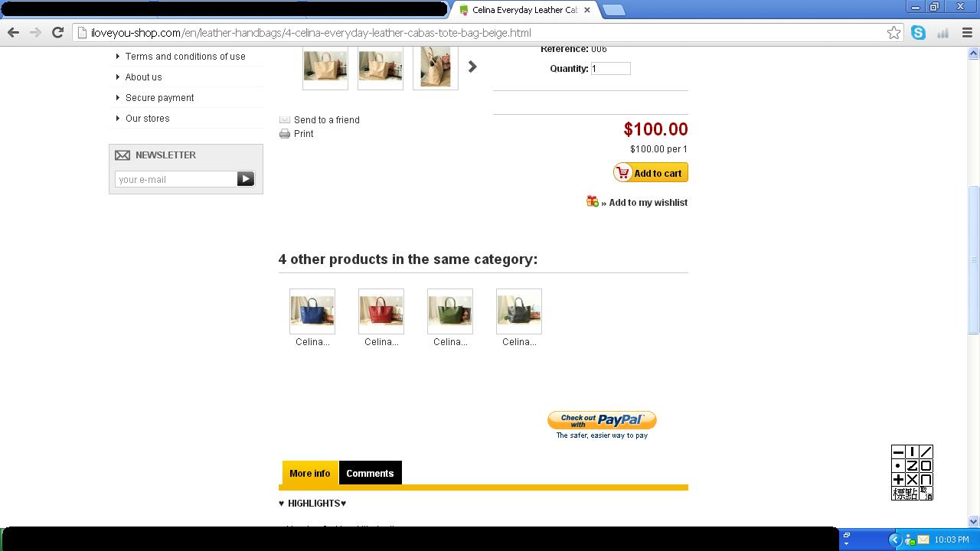
Task: Open the Terms and conditions of use link
Action: coord(185,57)
